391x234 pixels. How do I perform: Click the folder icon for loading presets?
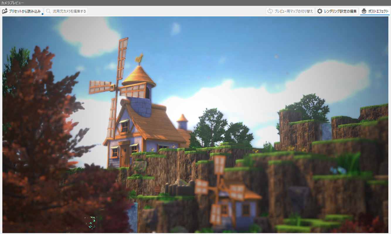tap(5, 11)
